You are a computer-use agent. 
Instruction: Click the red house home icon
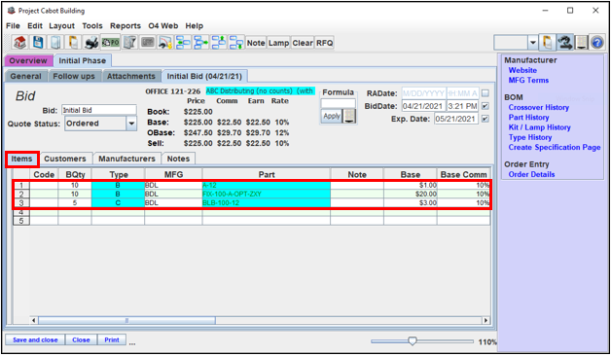coord(19,42)
